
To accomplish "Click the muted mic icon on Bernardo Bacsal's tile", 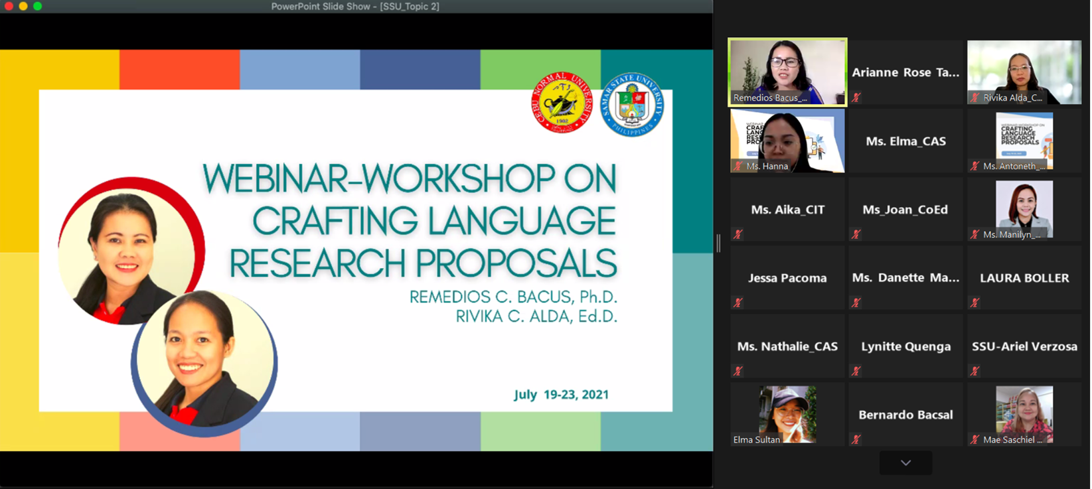I will coord(856,439).
